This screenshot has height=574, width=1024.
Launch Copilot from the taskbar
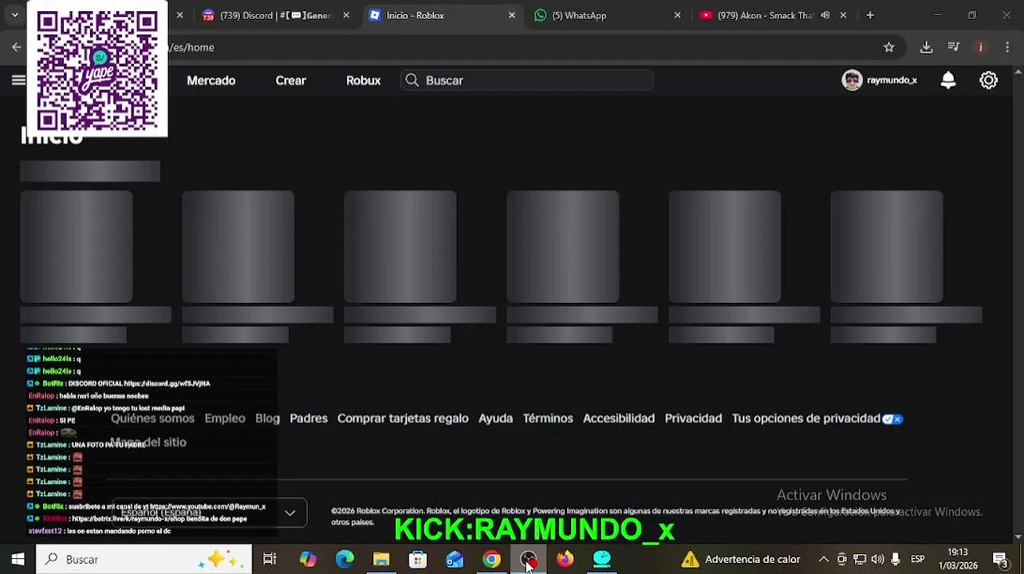click(308, 559)
